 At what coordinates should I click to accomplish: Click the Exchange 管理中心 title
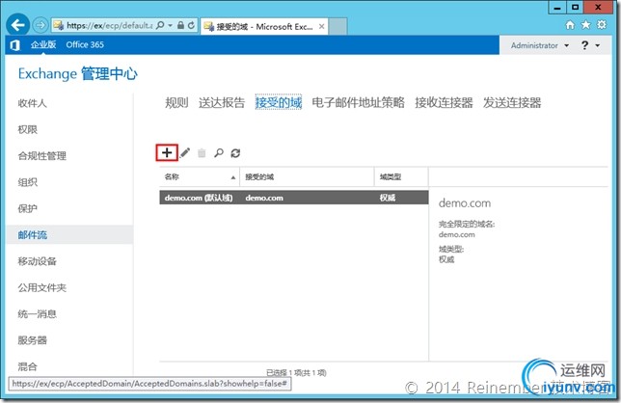[77, 73]
